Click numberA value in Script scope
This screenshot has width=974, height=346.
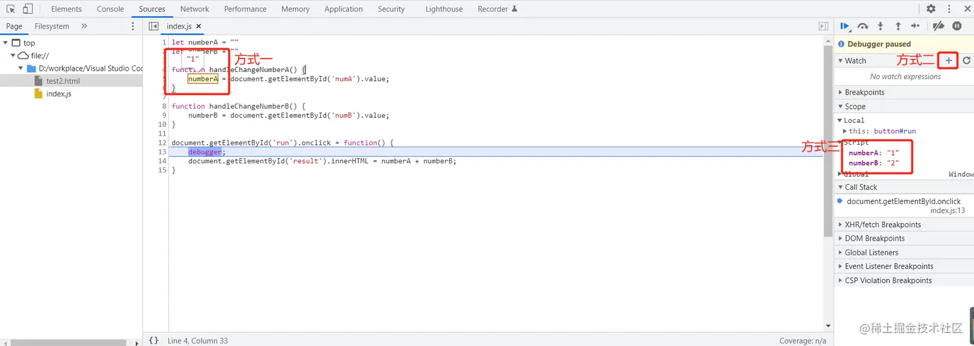click(x=892, y=153)
